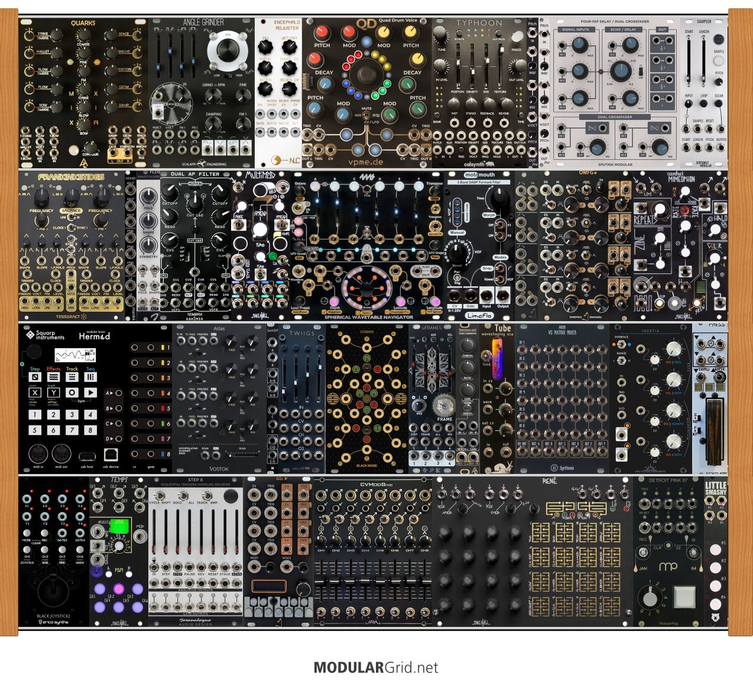
Task: Click the usb host port on Hermod
Action: 87,456
